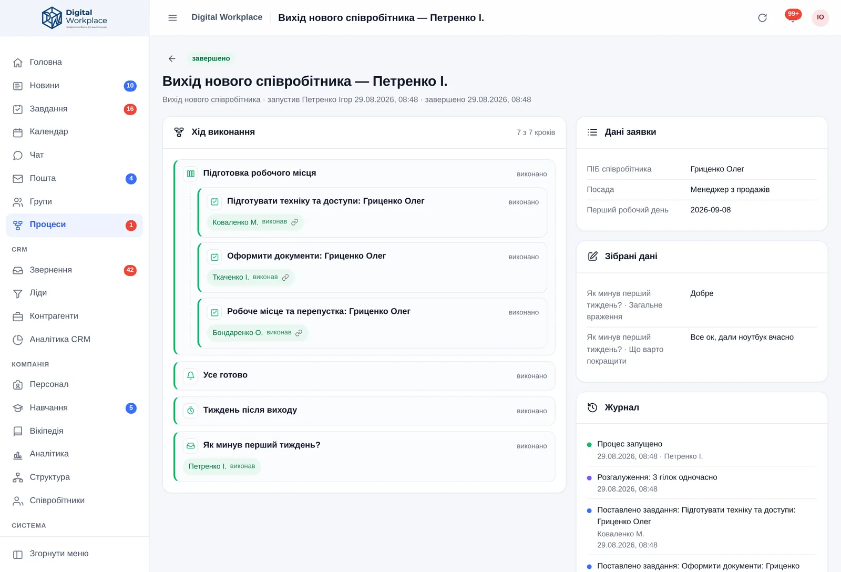Select the Усе готово step row
The width and height of the screenshot is (841, 572).
tap(364, 375)
